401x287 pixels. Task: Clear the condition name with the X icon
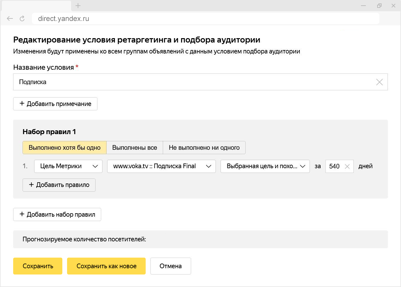379,82
